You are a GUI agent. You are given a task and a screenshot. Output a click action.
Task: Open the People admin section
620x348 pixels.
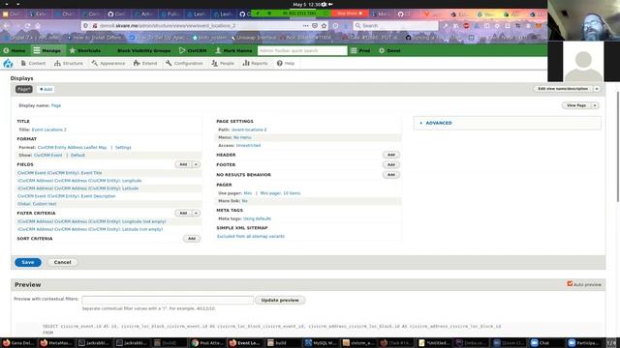click(x=223, y=63)
